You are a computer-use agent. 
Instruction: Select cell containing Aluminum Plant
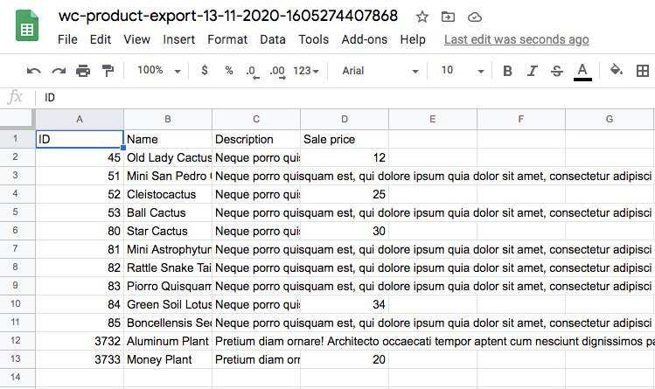coord(167,341)
